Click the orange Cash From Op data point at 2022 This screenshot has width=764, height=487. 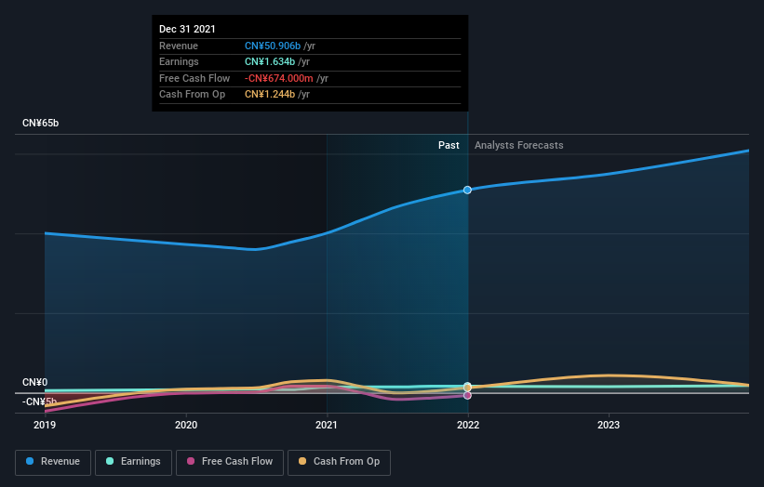coord(467,388)
